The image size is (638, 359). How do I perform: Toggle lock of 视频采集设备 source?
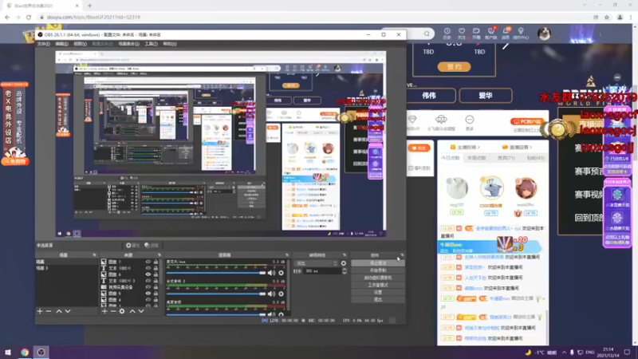(156, 287)
